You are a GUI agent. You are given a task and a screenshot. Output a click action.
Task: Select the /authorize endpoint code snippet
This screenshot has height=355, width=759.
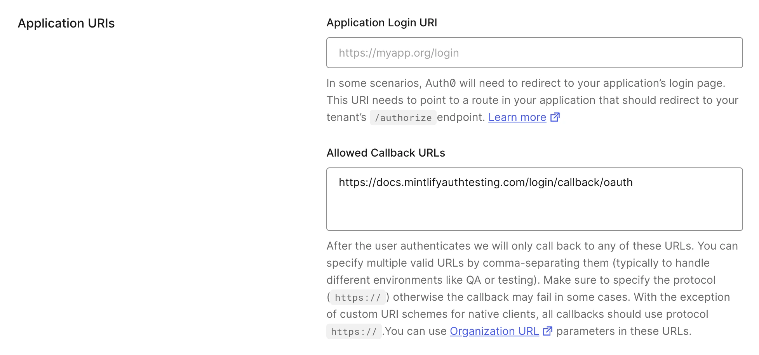[403, 117]
